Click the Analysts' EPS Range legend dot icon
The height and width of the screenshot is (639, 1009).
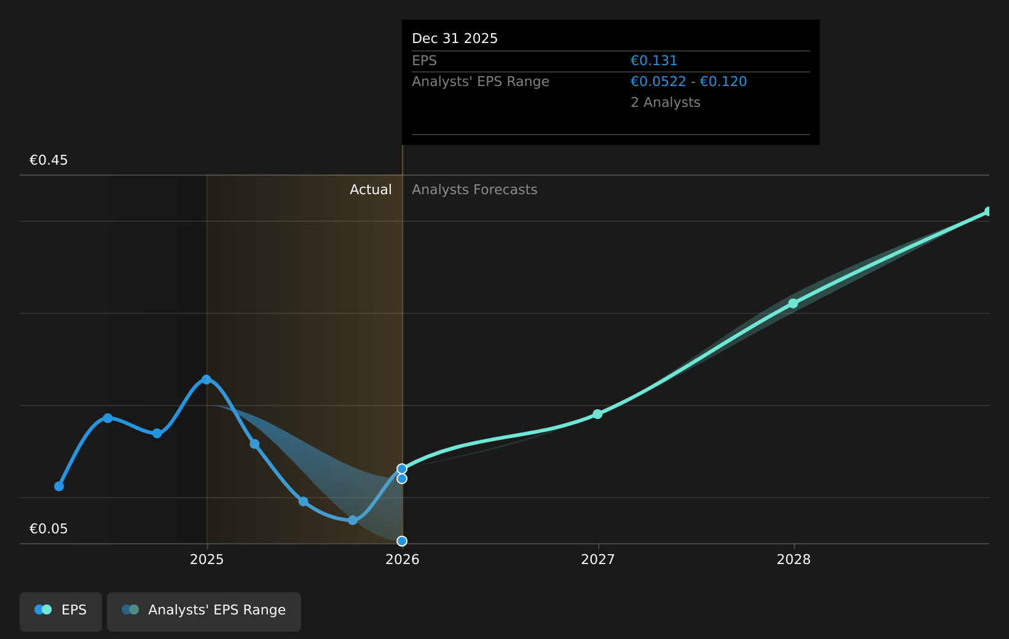(130, 610)
